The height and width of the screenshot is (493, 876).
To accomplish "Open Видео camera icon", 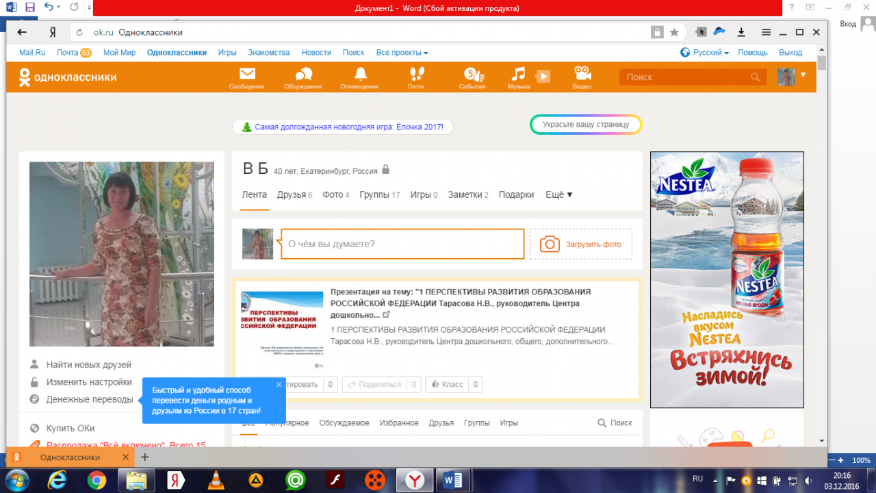I will pyautogui.click(x=582, y=73).
